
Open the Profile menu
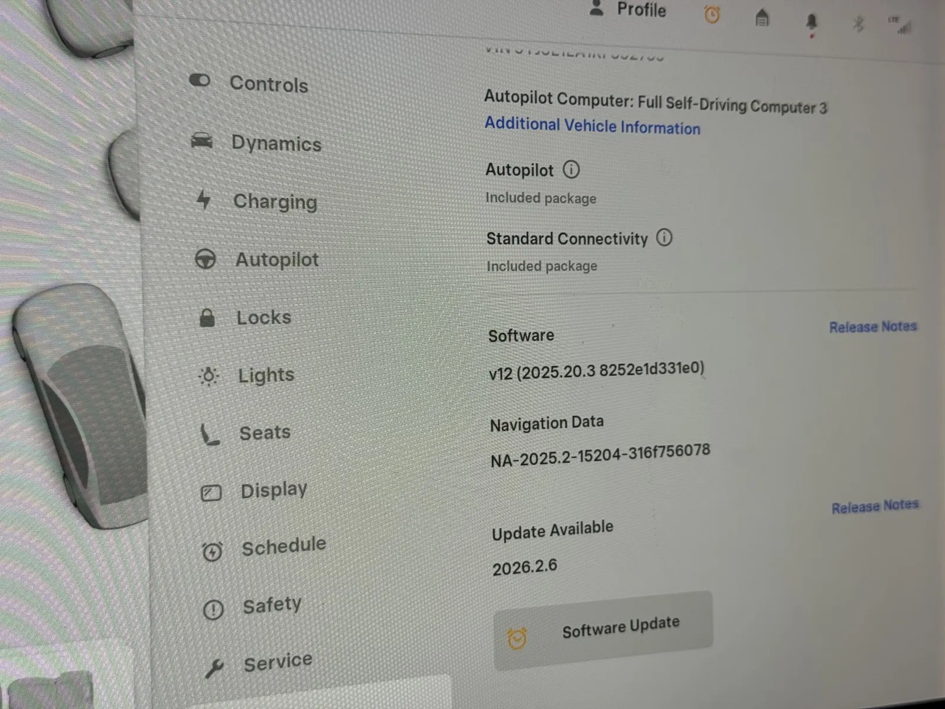tap(629, 10)
